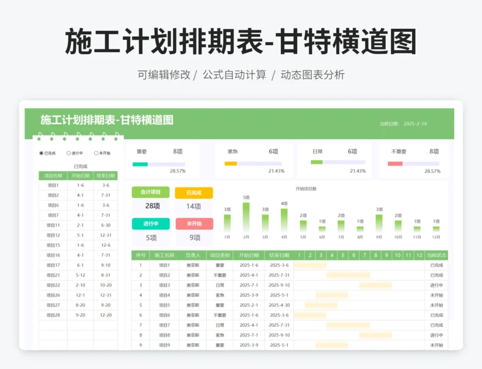This screenshot has width=482, height=369.
Task: Click the 项目21 start date 5-12
Action: [80, 275]
